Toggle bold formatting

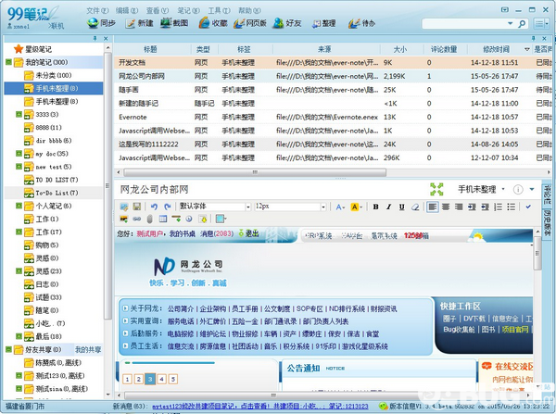pos(376,207)
